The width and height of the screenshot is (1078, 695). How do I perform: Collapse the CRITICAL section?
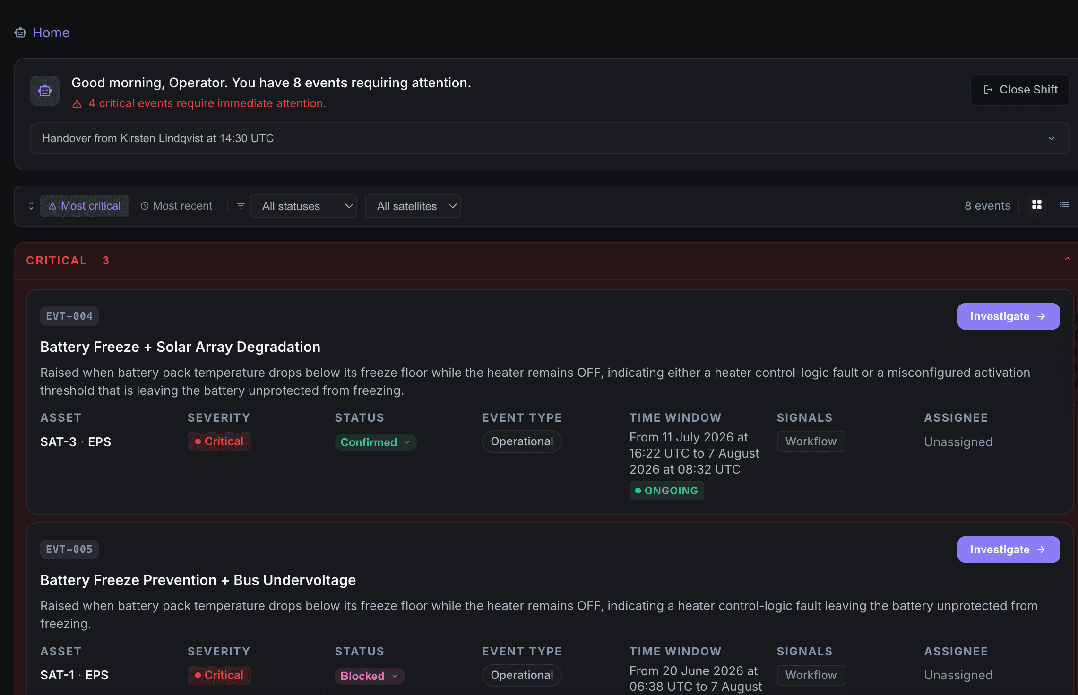coord(1067,259)
